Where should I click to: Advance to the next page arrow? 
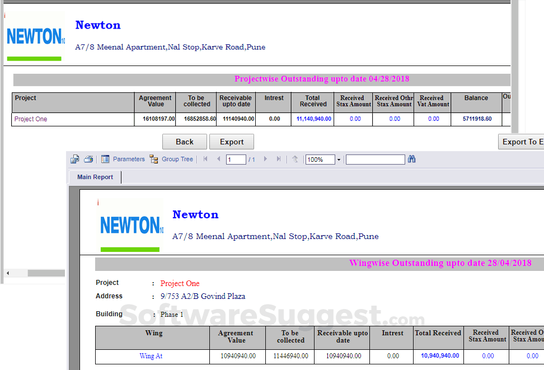point(266,159)
